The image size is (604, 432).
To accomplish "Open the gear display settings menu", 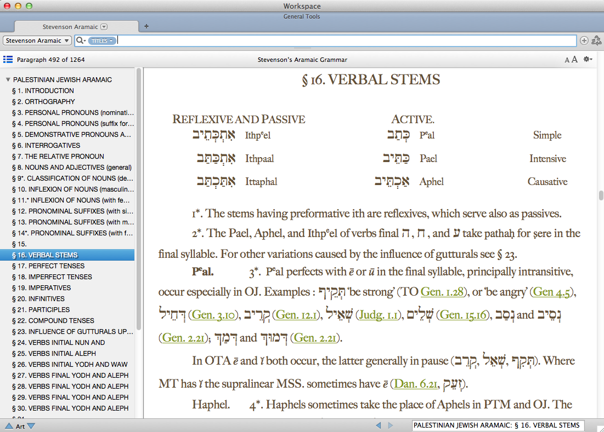I will 588,59.
